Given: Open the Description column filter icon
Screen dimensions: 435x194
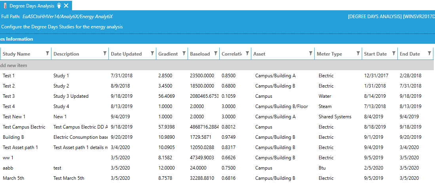Looking at the screenshot, I should (x=104, y=54).
